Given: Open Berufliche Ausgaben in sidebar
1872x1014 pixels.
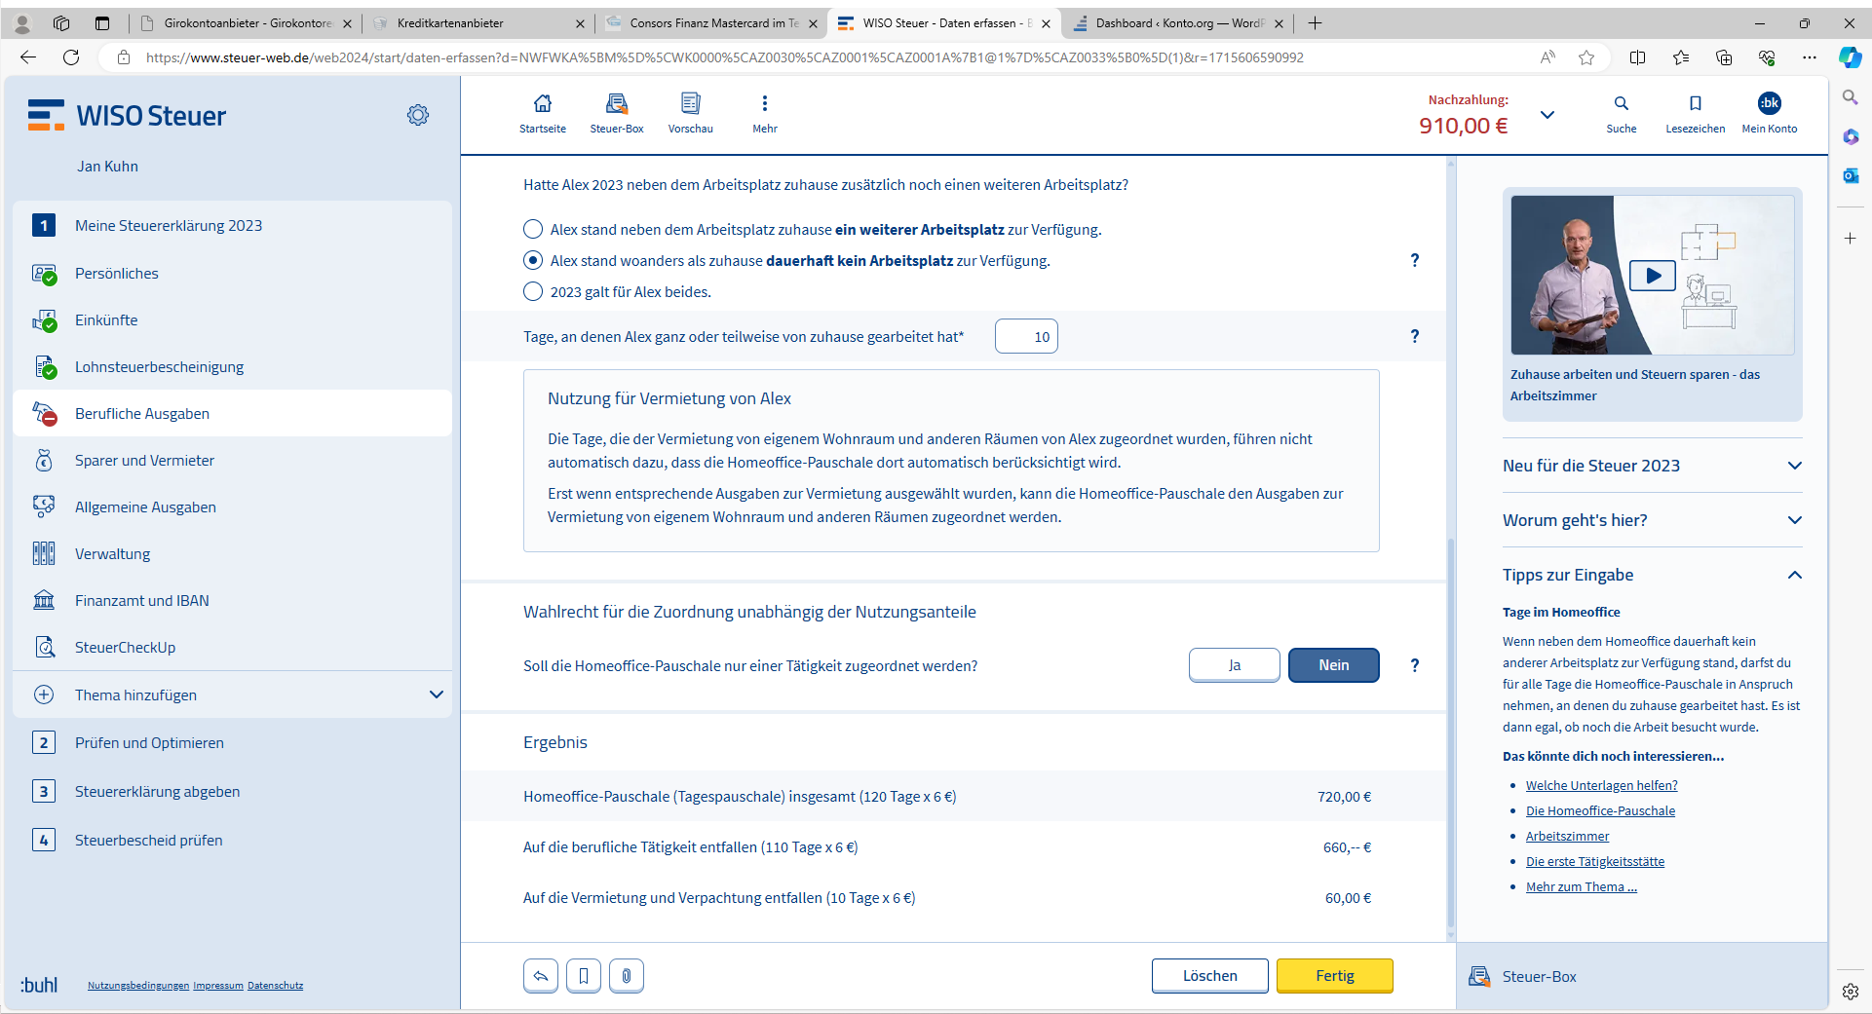Looking at the screenshot, I should [232, 414].
